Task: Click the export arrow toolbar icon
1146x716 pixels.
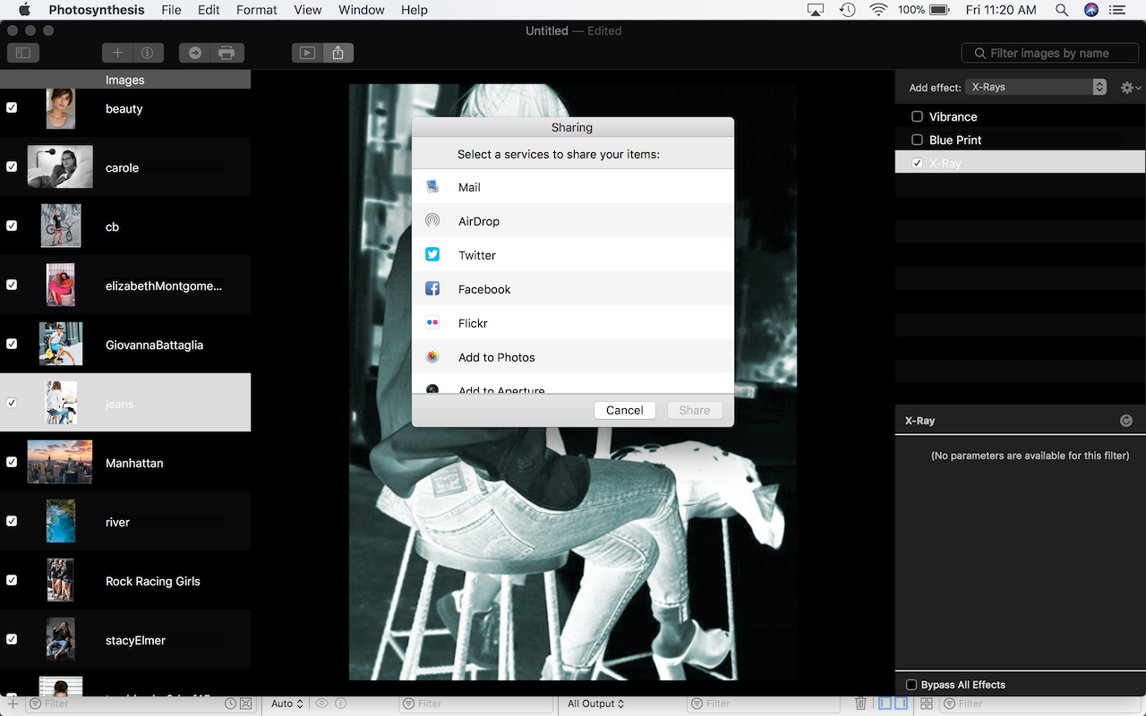Action: [x=194, y=53]
